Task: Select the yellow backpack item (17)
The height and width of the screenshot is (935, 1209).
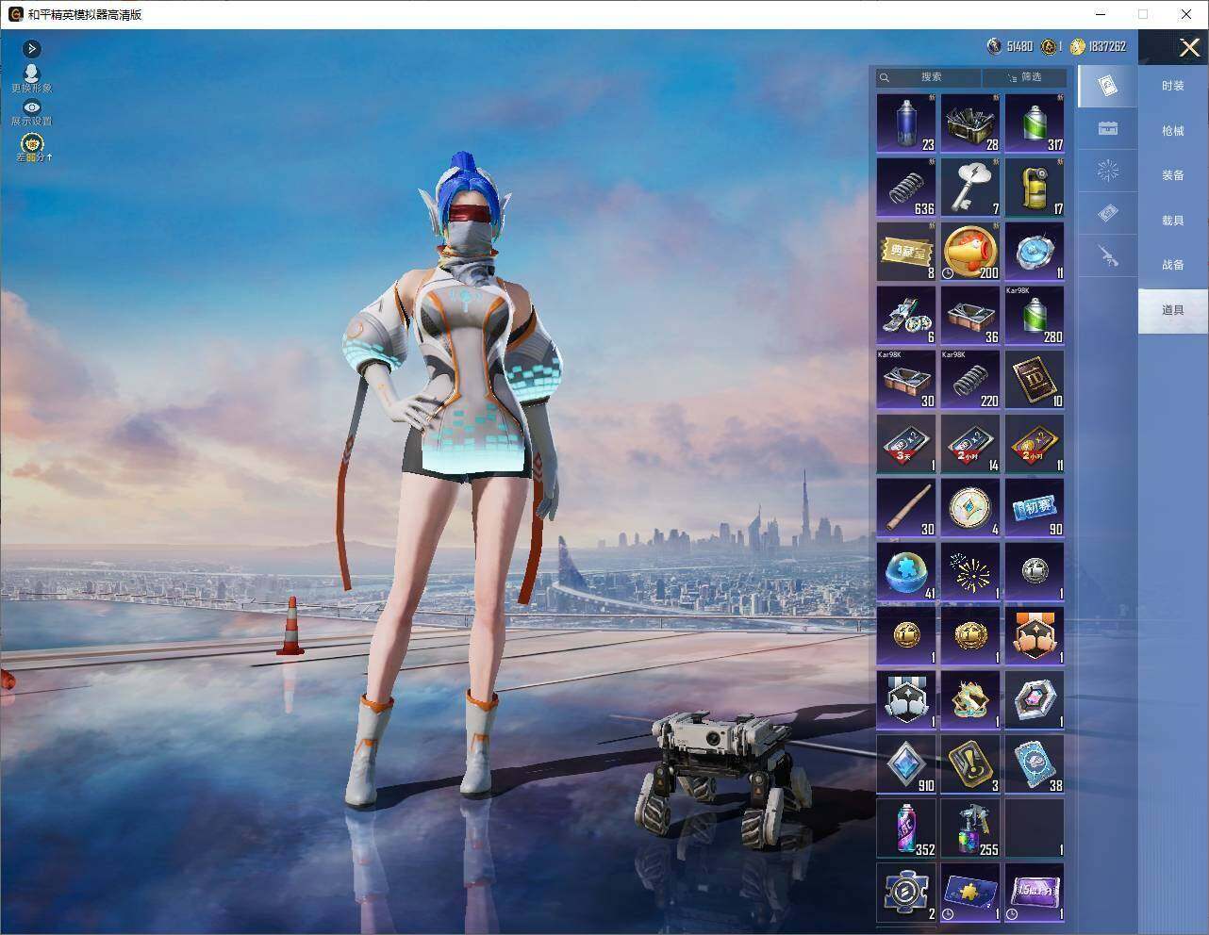Action: pyautogui.click(x=1035, y=187)
